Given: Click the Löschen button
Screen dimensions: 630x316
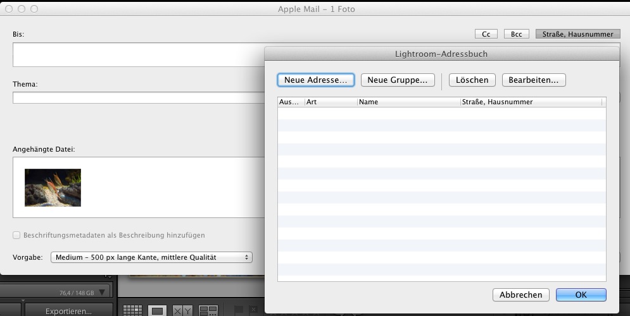Looking at the screenshot, I should click(472, 80).
